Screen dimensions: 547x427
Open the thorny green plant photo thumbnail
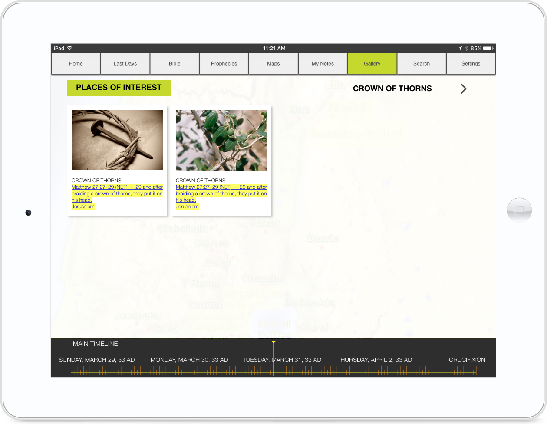(221, 140)
